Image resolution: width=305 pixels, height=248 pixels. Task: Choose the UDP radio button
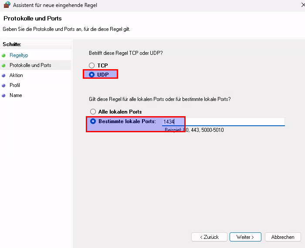click(92, 74)
